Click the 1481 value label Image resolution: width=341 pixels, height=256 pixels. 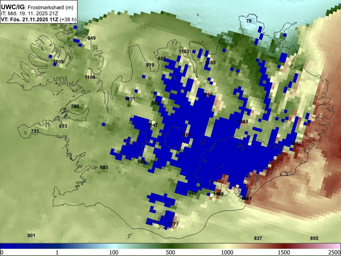click(246, 198)
